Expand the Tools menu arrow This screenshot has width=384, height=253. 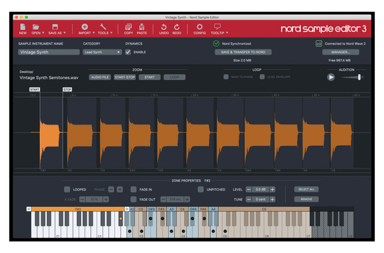point(111,33)
